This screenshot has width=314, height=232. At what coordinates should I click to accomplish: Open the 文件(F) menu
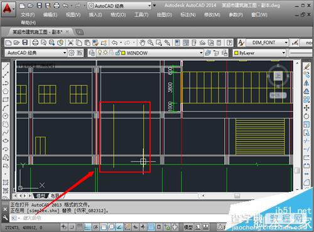tap(28, 15)
